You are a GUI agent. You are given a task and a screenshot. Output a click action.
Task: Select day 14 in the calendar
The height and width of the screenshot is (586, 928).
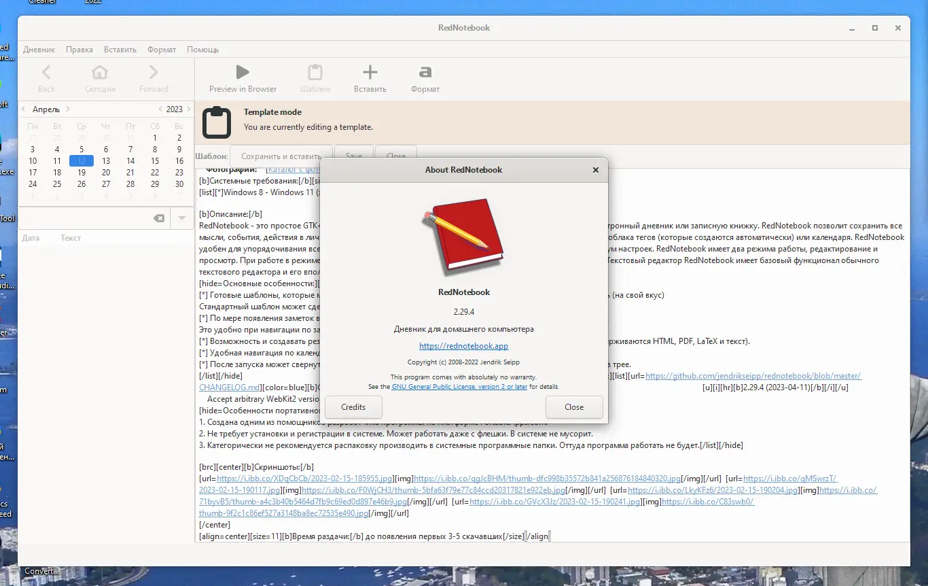click(x=130, y=161)
